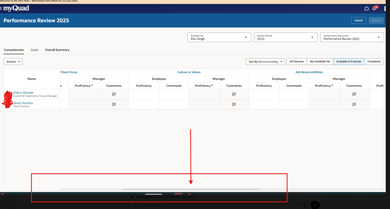Click the plus attach icon in chat window
Image resolution: width=390 pixels, height=209 pixels.
coord(135,205)
